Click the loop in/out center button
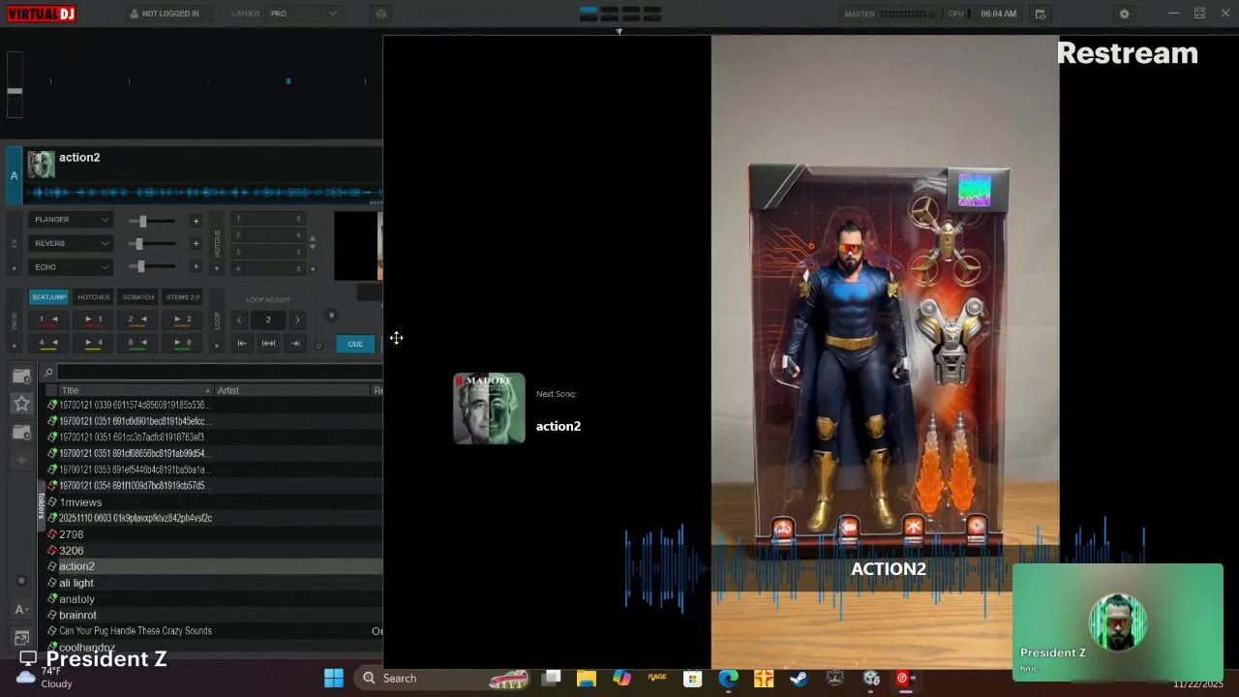Screen dimensions: 1239x697 268,343
